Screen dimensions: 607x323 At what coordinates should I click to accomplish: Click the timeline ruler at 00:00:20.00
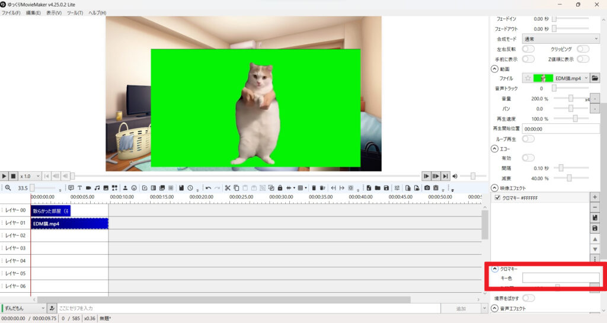pos(202,197)
